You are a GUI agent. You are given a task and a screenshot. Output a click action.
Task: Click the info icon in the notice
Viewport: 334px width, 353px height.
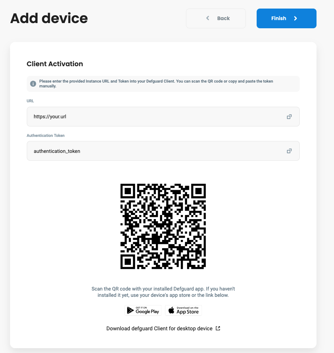pos(33,84)
